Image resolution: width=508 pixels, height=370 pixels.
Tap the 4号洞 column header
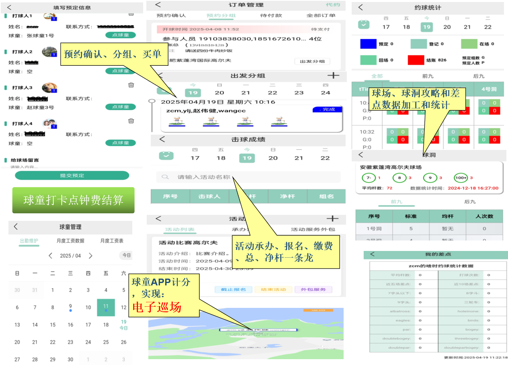tap(489, 89)
